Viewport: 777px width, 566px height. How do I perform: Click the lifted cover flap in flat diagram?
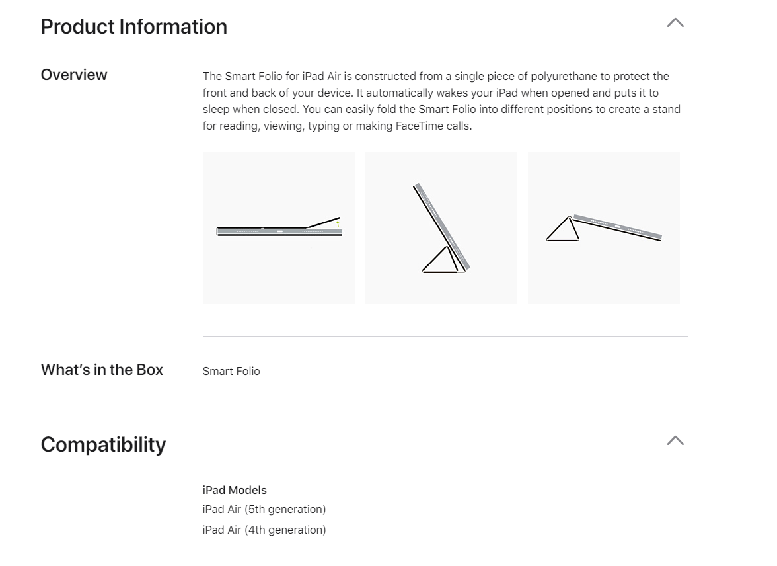[x=324, y=222]
